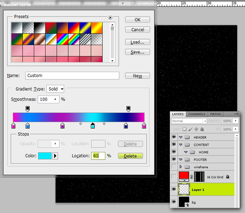245x213 pixels.
Task: Click the cyan Color swatch in Stops
Action: (x=45, y=156)
